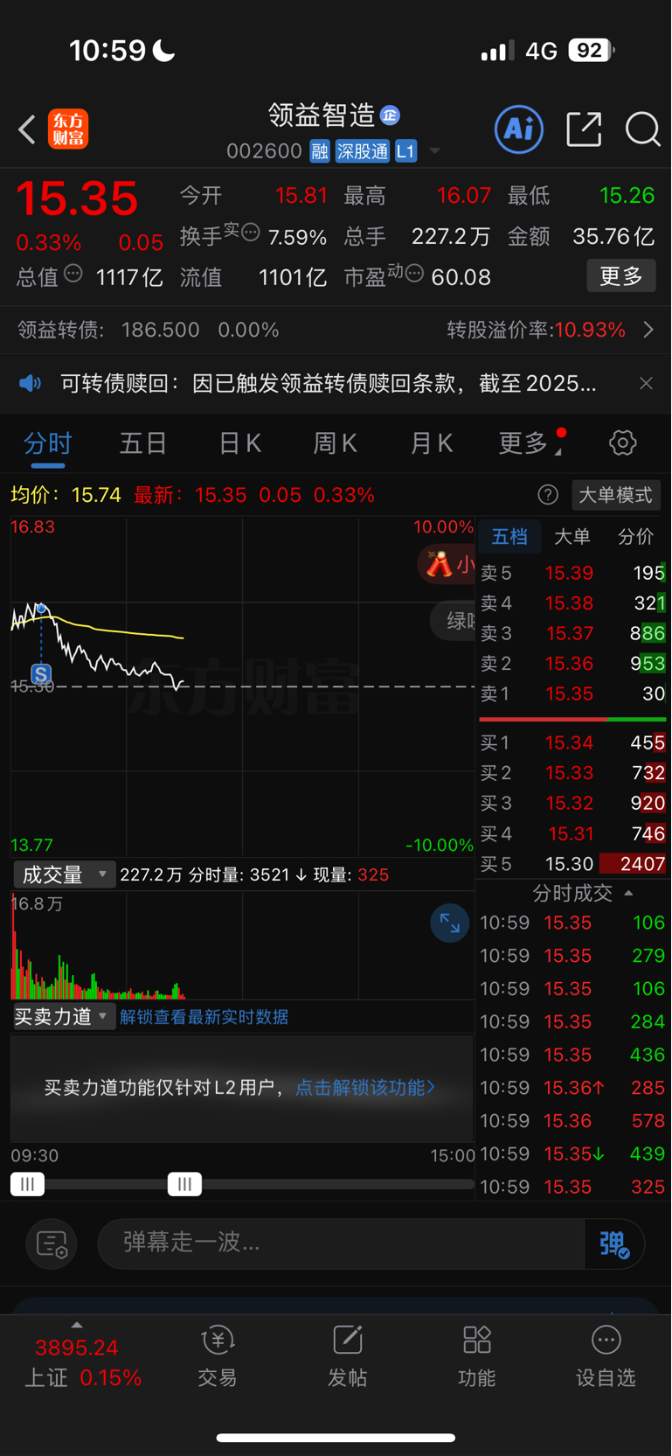Open the 东方财富 orange logo
The width and height of the screenshot is (672, 1456).
(x=68, y=129)
